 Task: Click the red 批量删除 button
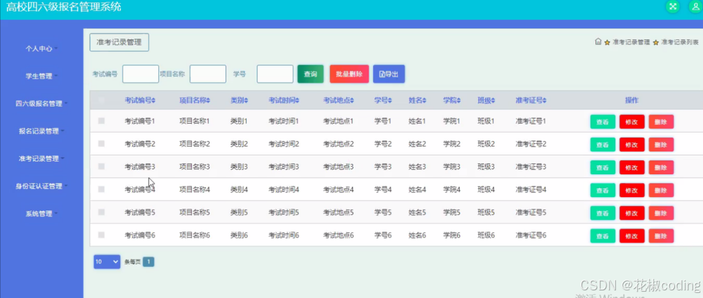point(349,74)
